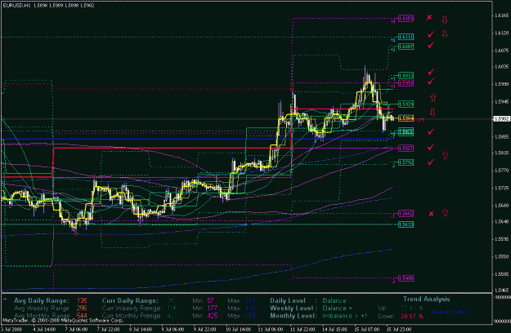Click the 3 Jul 2008 date on the time axis
511x333 pixels.
pyautogui.click(x=11, y=329)
